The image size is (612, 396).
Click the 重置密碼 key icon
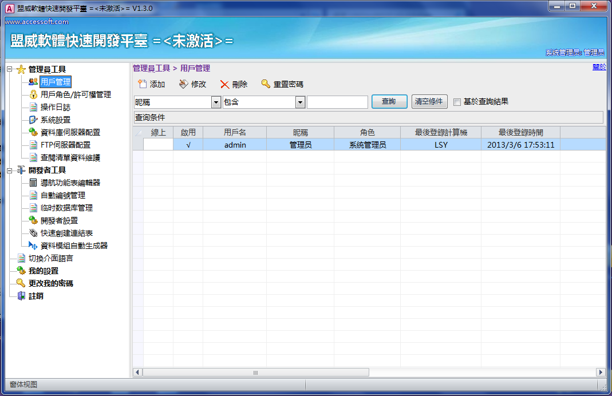pos(266,84)
